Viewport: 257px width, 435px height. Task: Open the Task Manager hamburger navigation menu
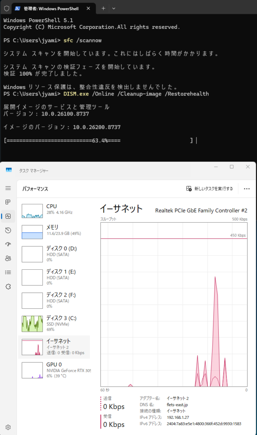pyautogui.click(x=8, y=188)
